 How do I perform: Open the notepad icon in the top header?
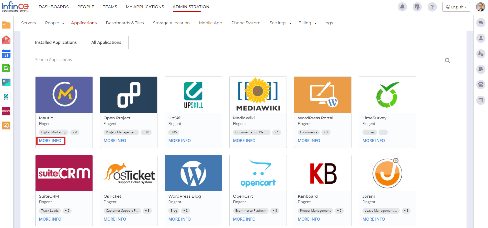[417, 7]
